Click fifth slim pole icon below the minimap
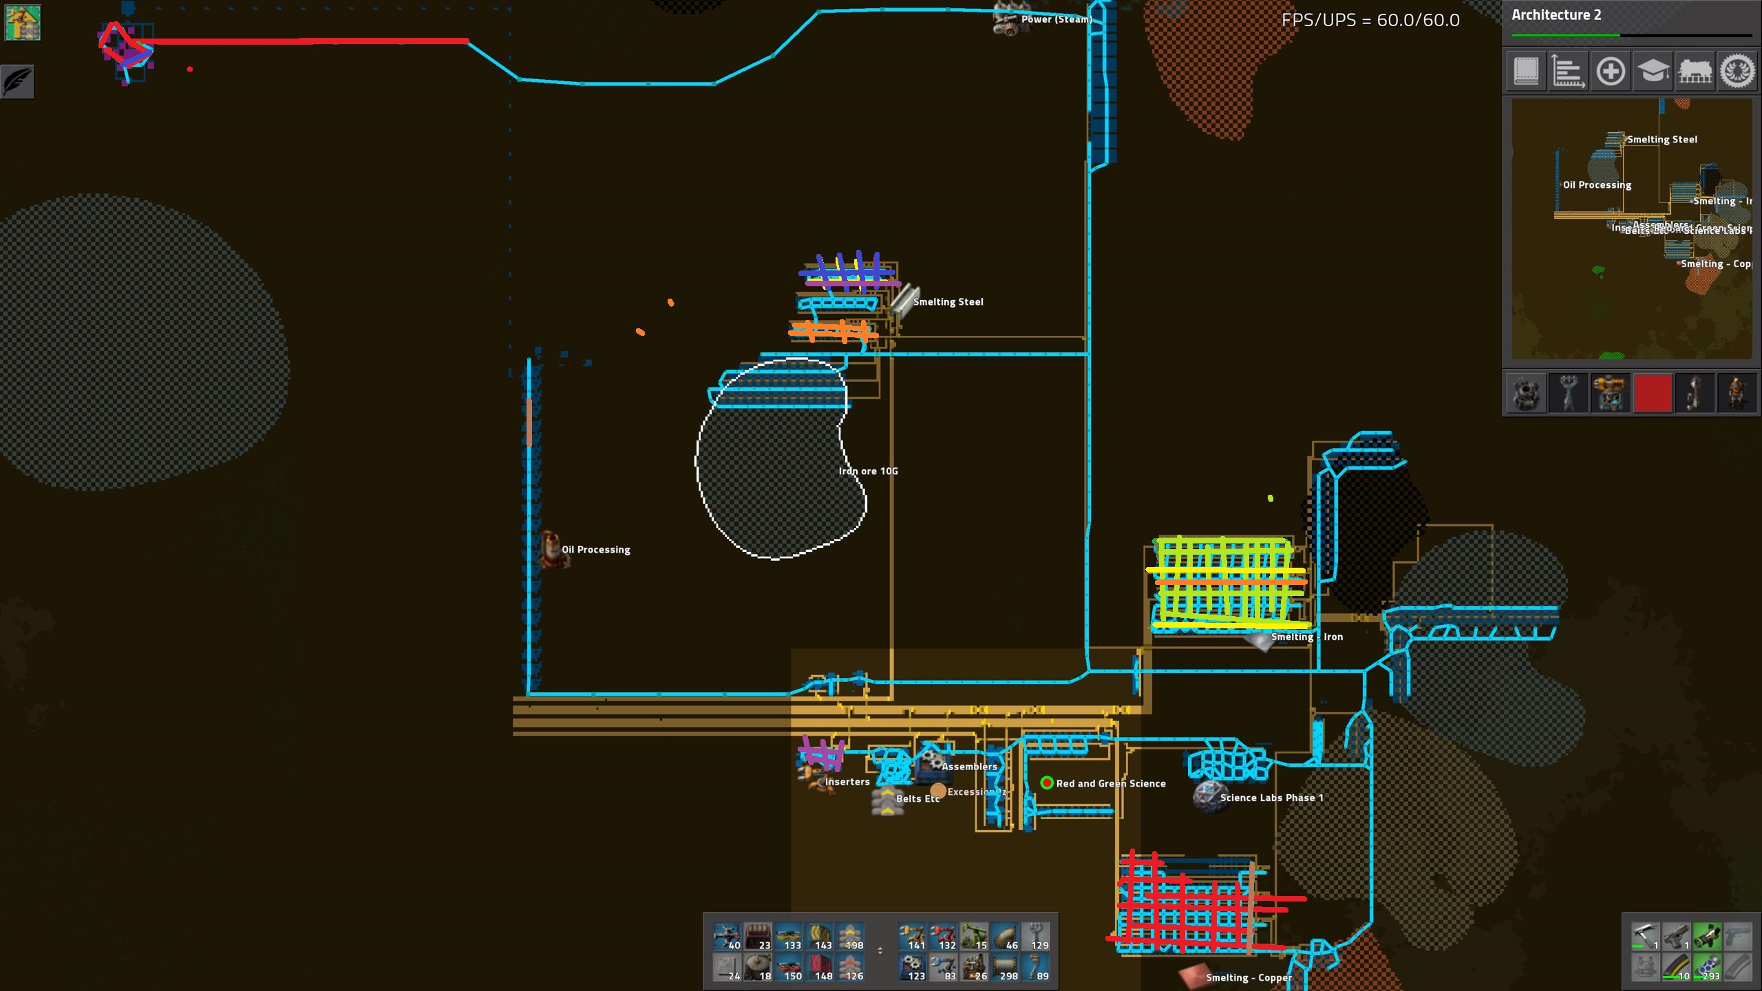Screen dimensions: 1762x991 1695,394
